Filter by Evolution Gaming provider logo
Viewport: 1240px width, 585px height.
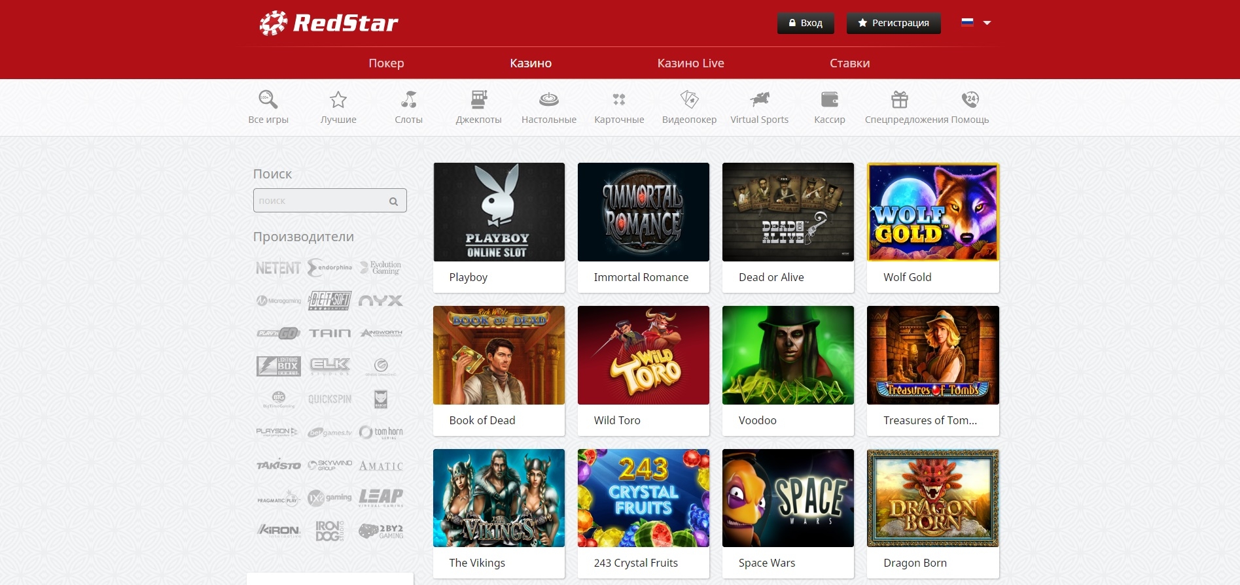pyautogui.click(x=381, y=267)
